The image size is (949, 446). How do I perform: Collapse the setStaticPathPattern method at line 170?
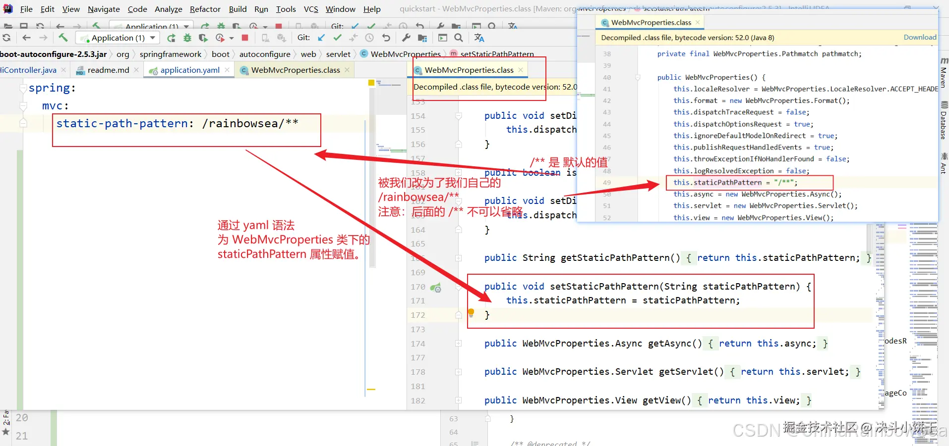pos(459,287)
